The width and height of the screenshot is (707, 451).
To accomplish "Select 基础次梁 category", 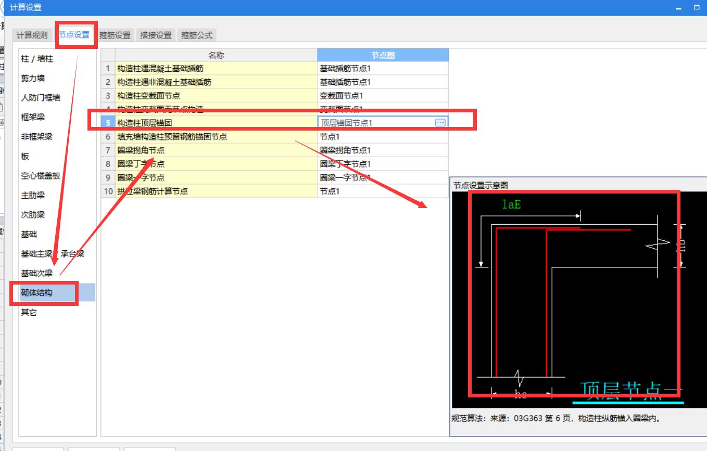I will click(57, 273).
